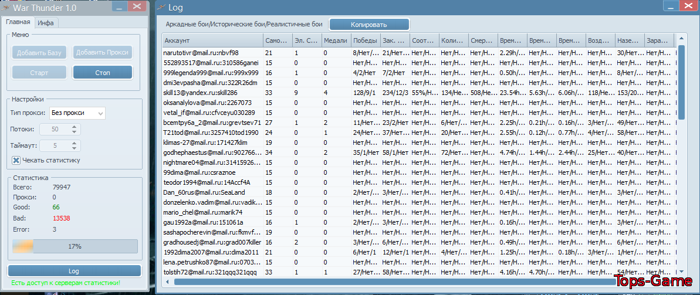Image resolution: width=700 pixels, height=295 pixels.
Task: Click the "Копировать" button in the Log window
Action: point(369,25)
